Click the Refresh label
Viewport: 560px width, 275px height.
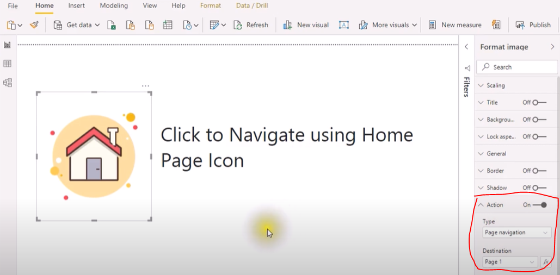tap(257, 25)
